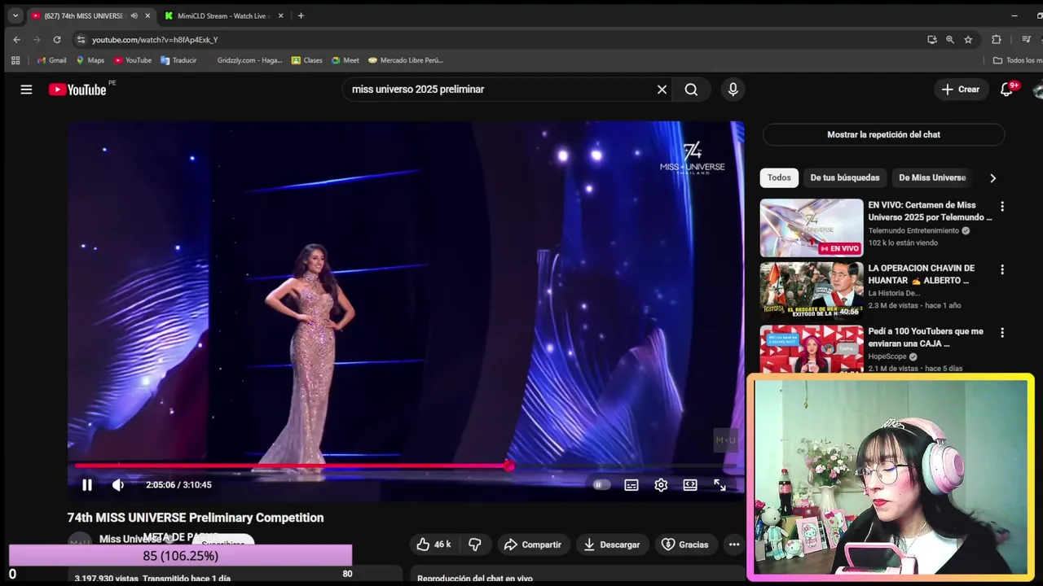
Task: Go to YouTube home via logo
Action: [x=77, y=90]
